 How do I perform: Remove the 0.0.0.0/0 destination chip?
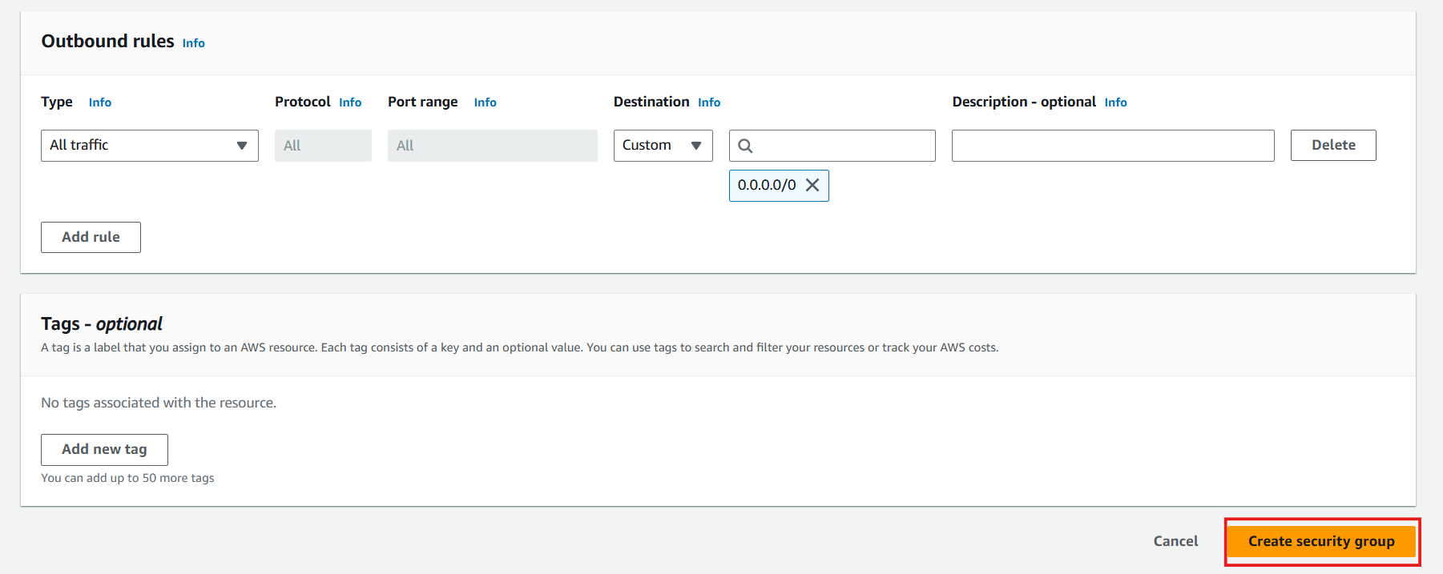coord(812,185)
